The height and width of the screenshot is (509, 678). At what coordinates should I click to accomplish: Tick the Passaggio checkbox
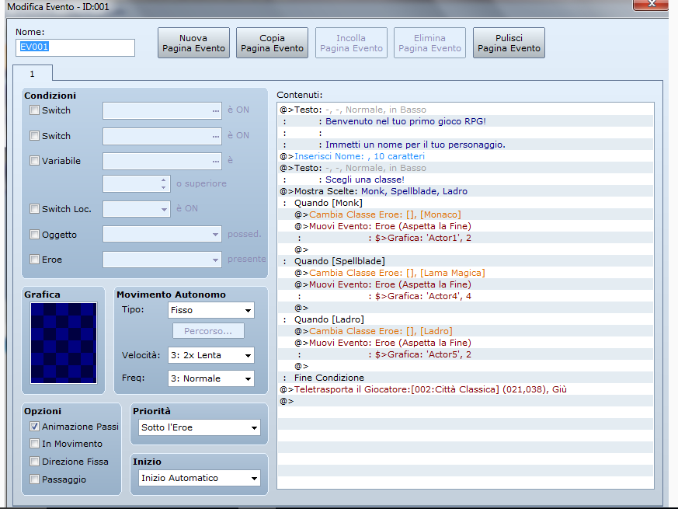click(34, 479)
